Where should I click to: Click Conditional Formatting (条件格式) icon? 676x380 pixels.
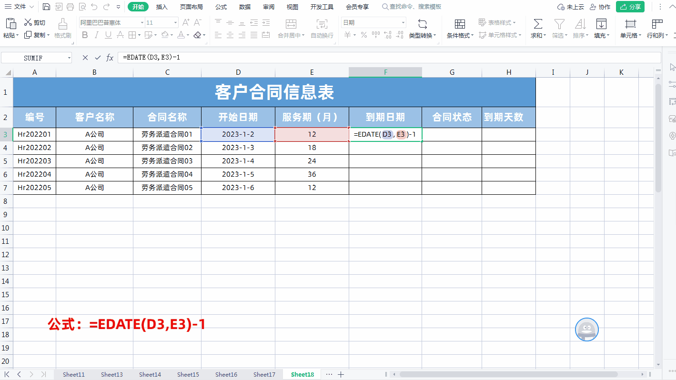tap(460, 24)
